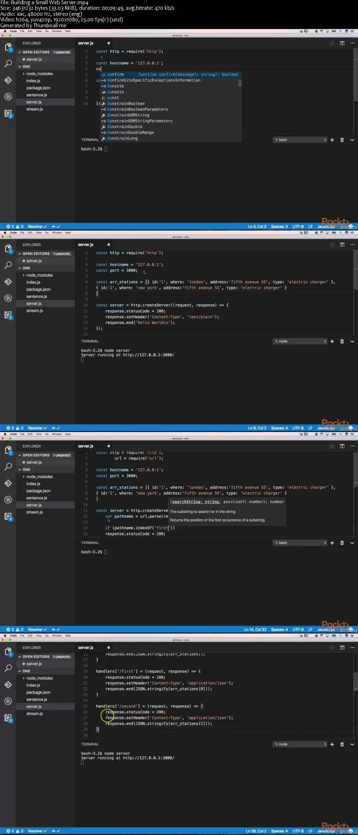Open Search icon in the autocomplete-popup frame
The height and width of the screenshot is (835, 358).
click(8, 64)
